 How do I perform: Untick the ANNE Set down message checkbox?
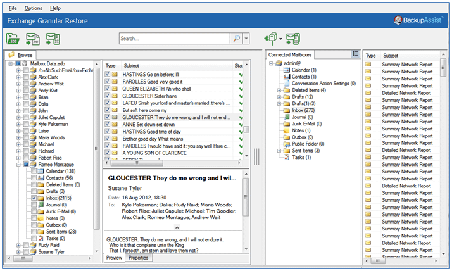[x=108, y=124]
